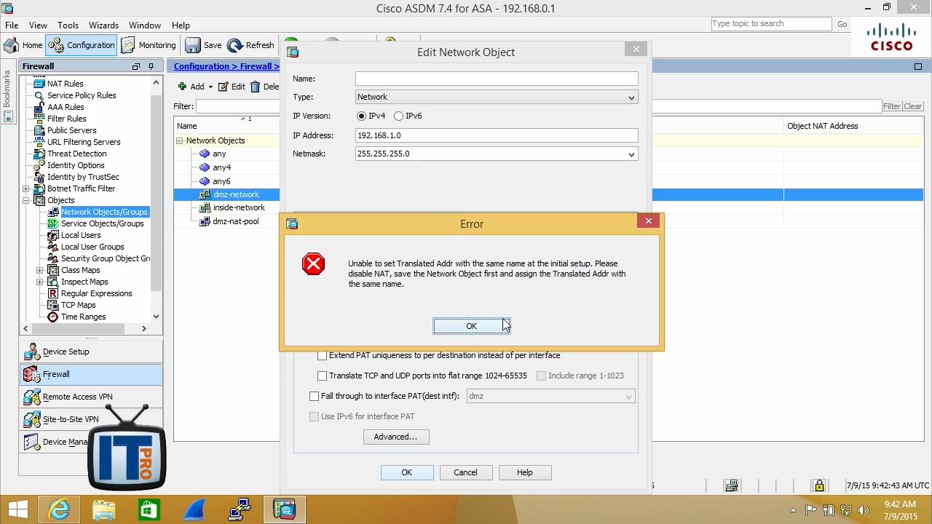
Task: Click the red error icon
Action: click(314, 264)
